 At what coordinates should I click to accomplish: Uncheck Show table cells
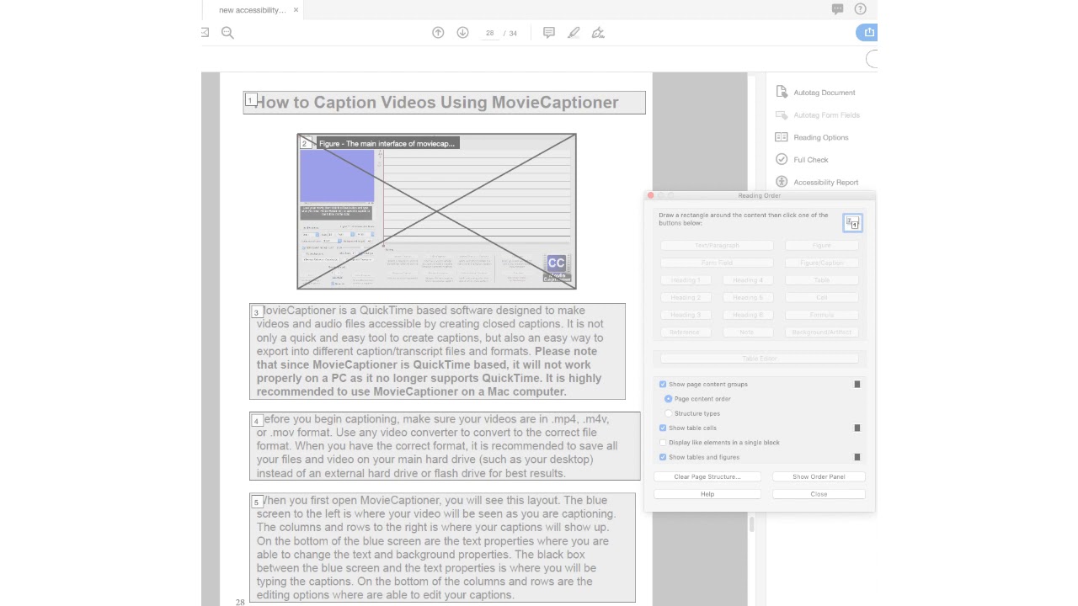pyautogui.click(x=663, y=428)
